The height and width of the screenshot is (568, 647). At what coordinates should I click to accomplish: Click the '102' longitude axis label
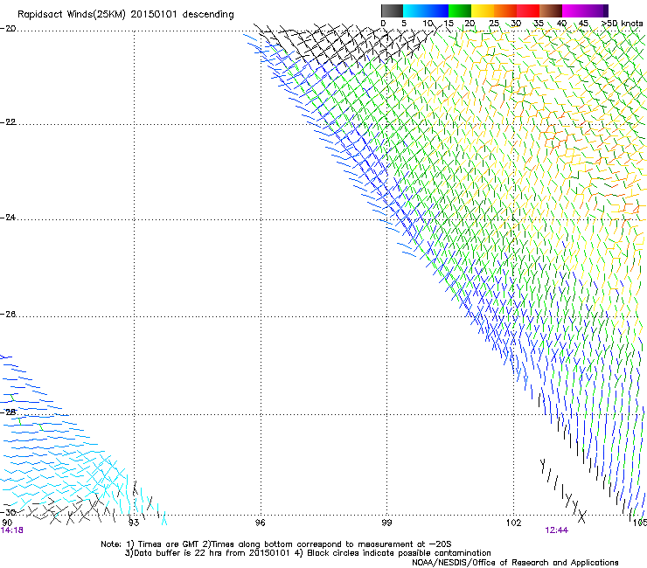513,523
